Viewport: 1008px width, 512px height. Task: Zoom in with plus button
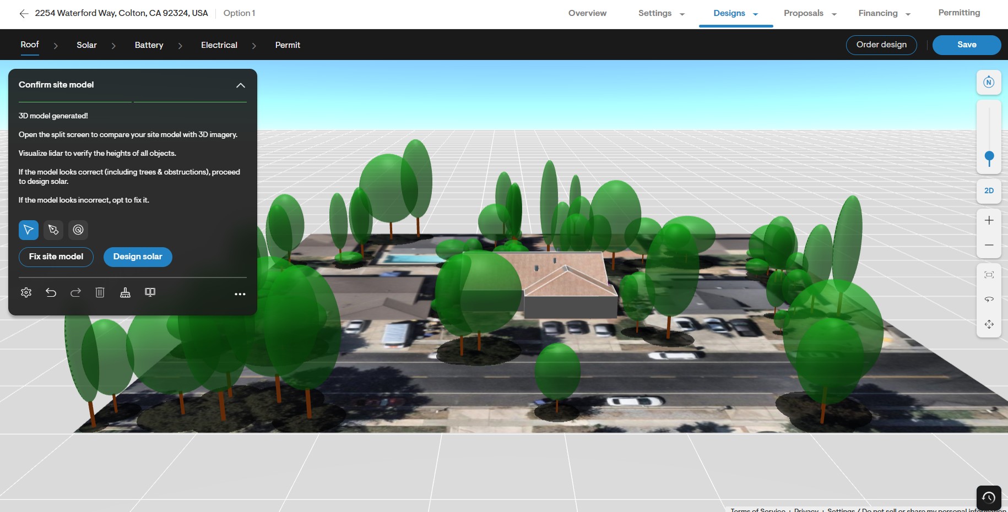[989, 220]
